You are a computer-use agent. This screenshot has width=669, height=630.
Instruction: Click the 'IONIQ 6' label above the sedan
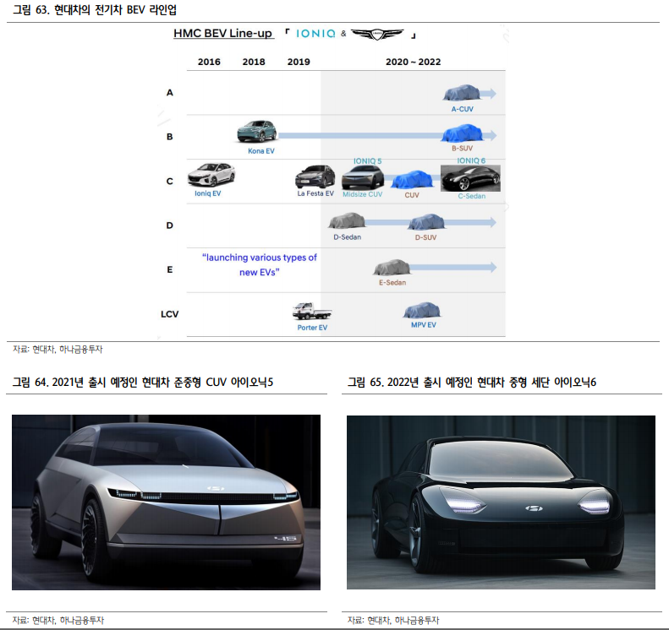pos(471,160)
